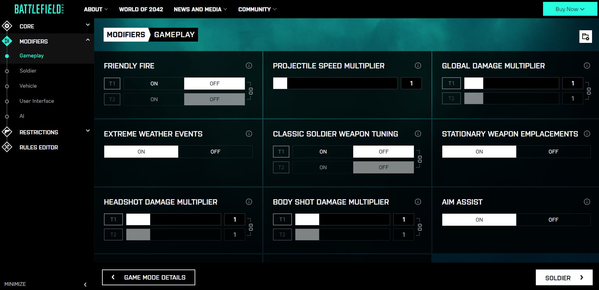Image resolution: width=599 pixels, height=290 pixels.
Task: Set Aim Assist to ON
Action: 479,220
